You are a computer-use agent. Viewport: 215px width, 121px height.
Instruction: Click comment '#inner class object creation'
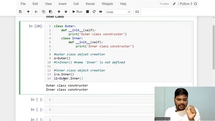pyautogui.click(x=79, y=70)
